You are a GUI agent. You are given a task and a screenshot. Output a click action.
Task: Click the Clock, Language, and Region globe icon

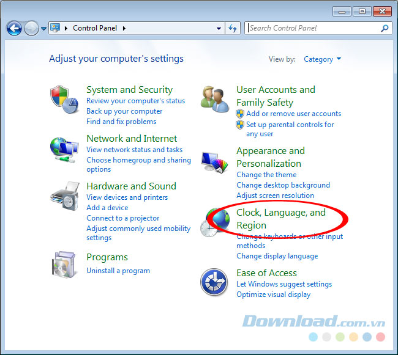[x=215, y=222]
